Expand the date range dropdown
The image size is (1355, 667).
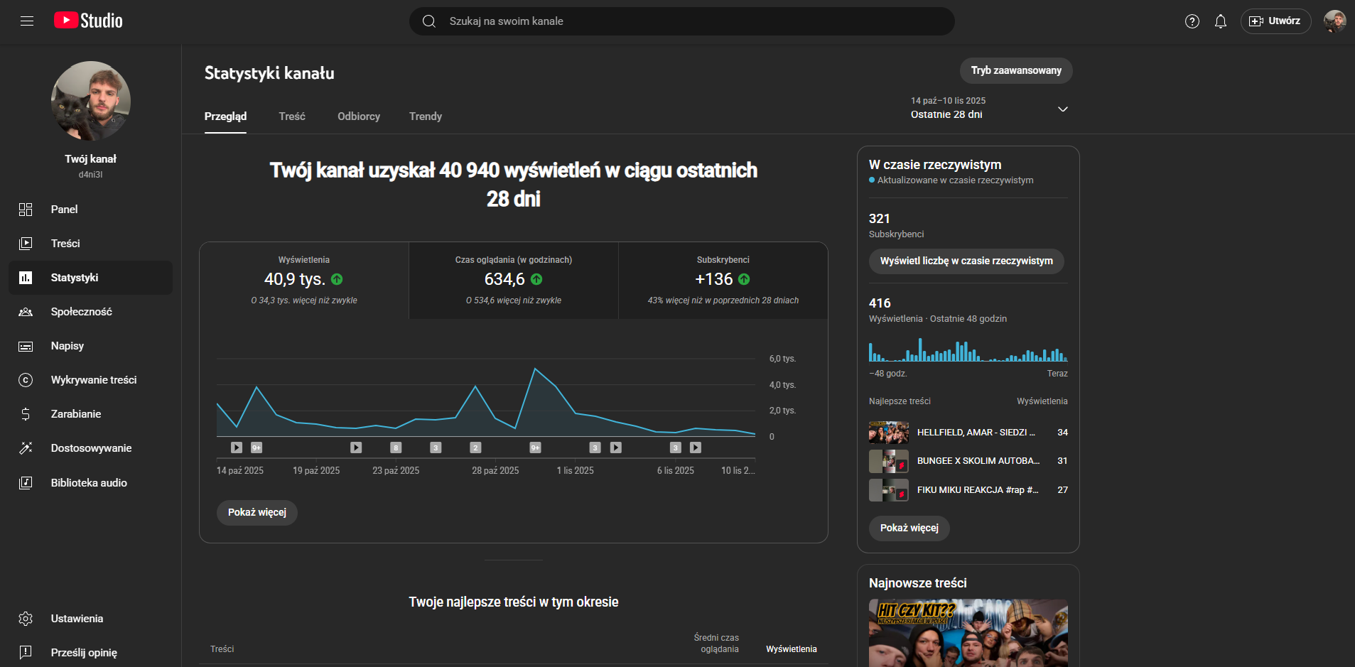[x=1062, y=109]
